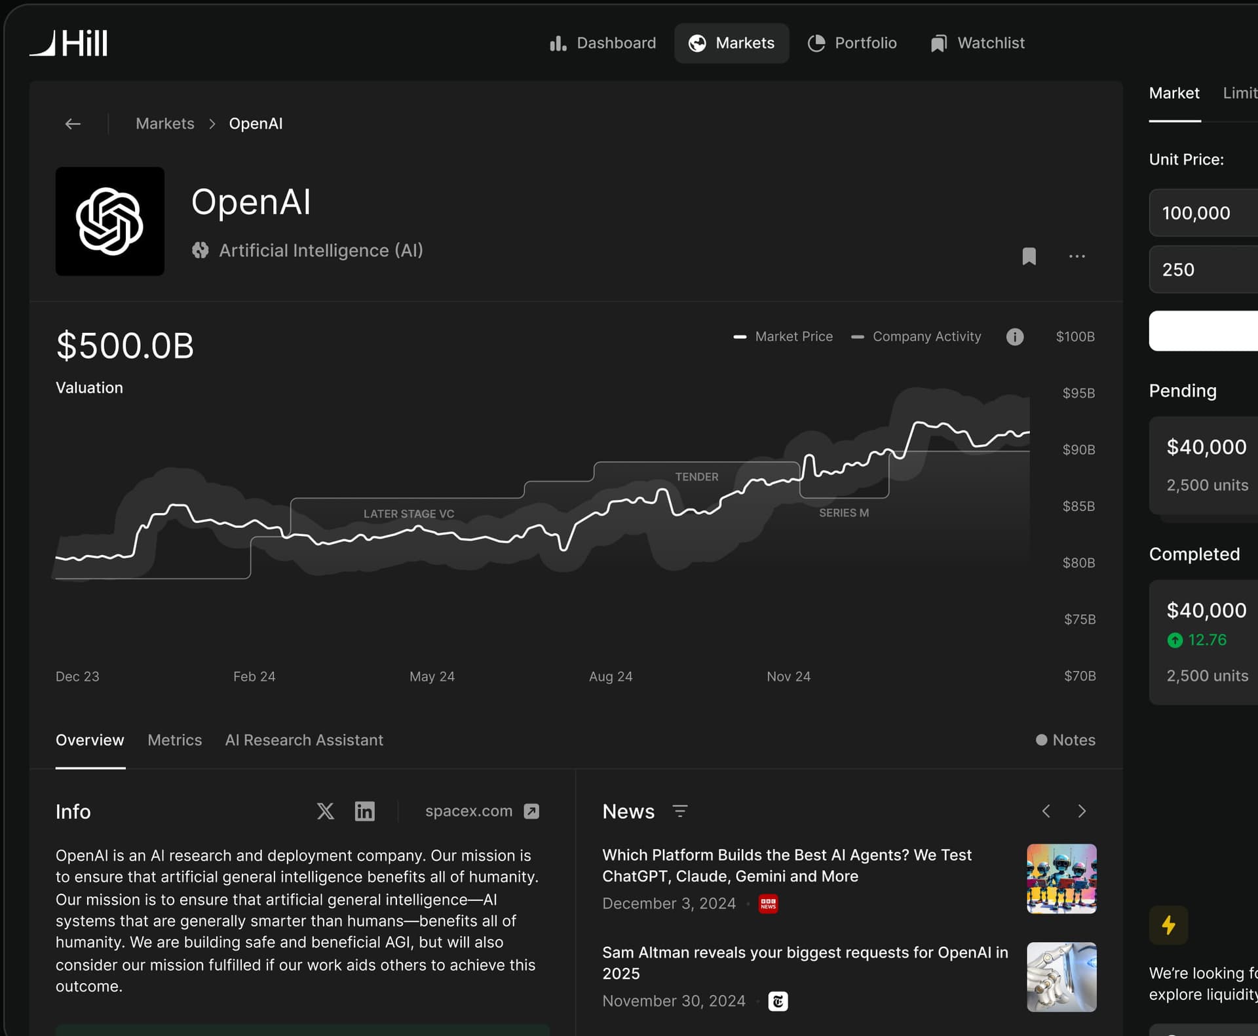Go to next news with right chevron
Viewport: 1258px width, 1036px height.
[x=1082, y=811]
